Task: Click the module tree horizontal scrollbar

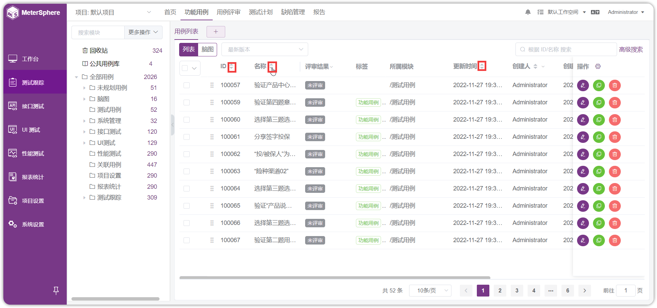Action: [115, 299]
